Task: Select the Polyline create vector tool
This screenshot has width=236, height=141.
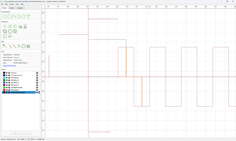Action: pyautogui.click(x=14, y=16)
